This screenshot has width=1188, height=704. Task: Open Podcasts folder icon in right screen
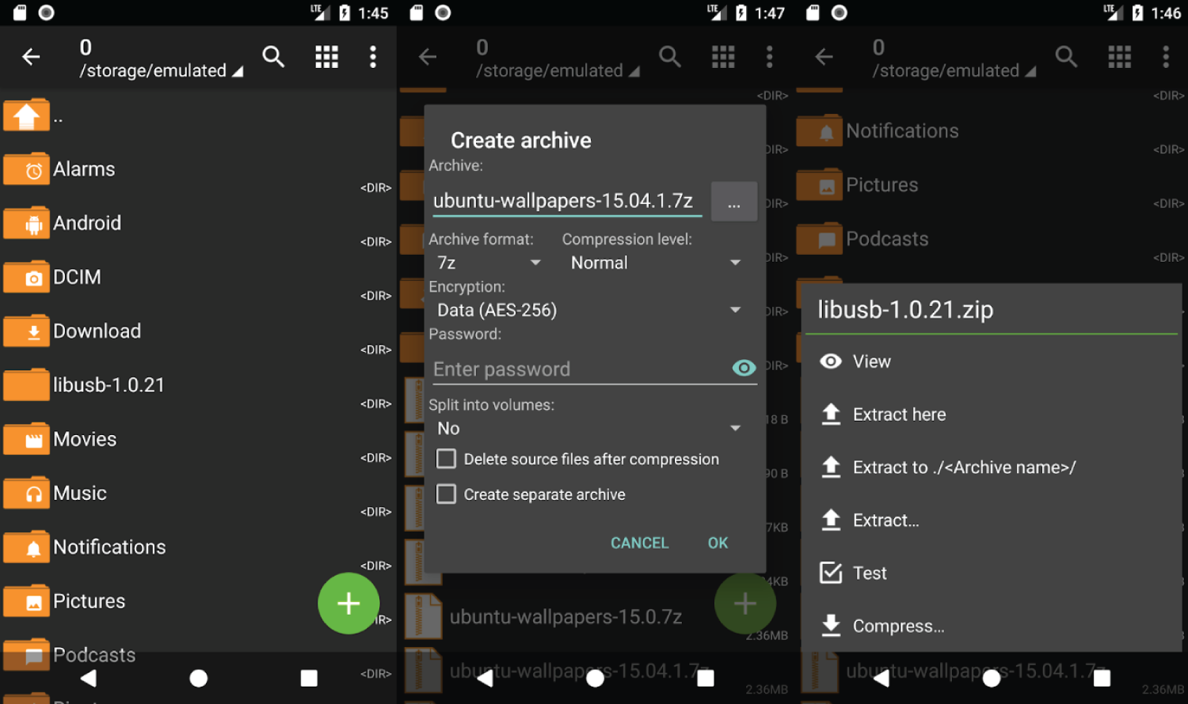point(819,239)
